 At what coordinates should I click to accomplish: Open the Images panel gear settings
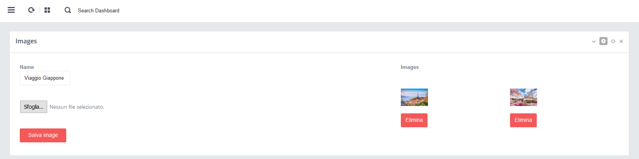pyautogui.click(x=603, y=41)
